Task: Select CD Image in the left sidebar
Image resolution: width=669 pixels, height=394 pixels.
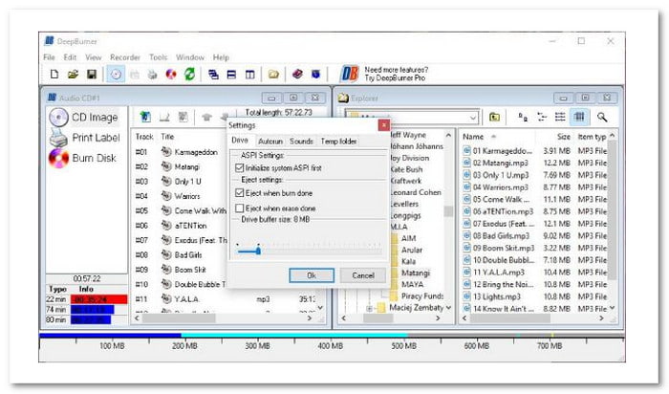Action: coord(84,117)
